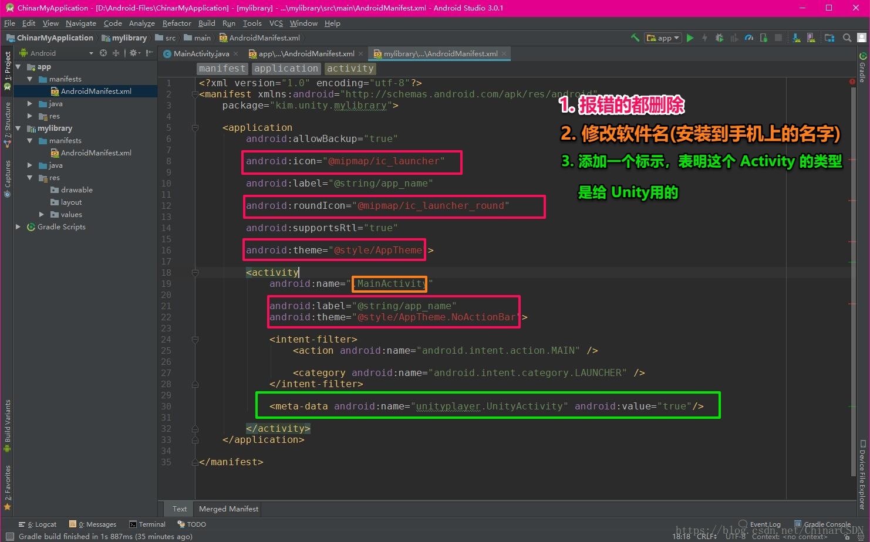Screen dimensions: 870x542
Task: Toggle the 7: Structure tool window
Action: point(8,124)
